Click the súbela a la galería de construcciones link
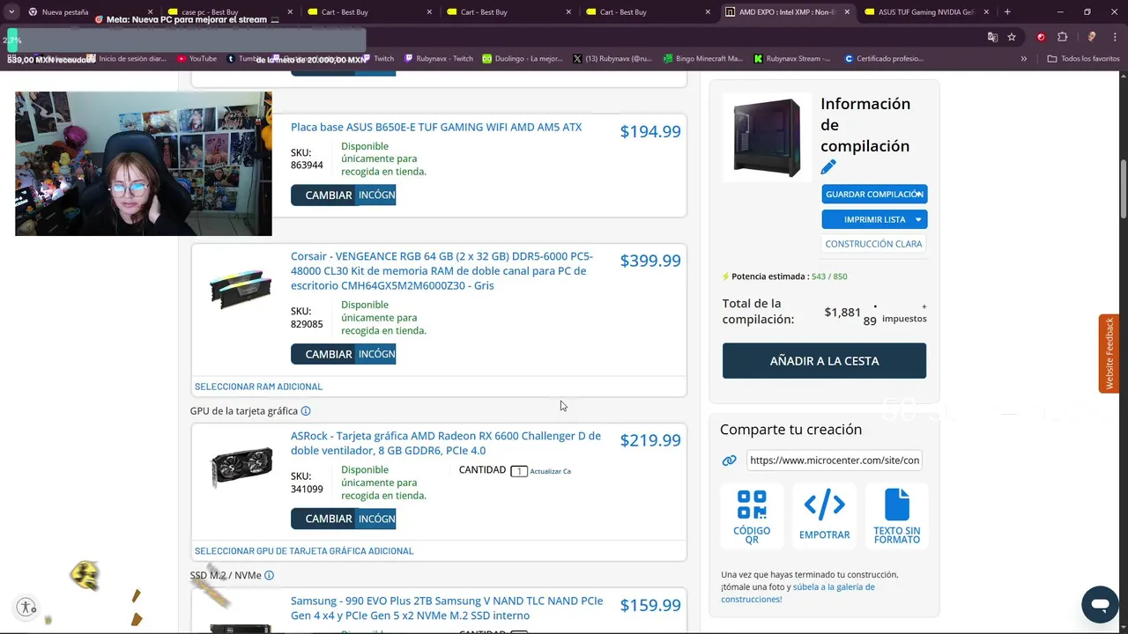 point(798,593)
